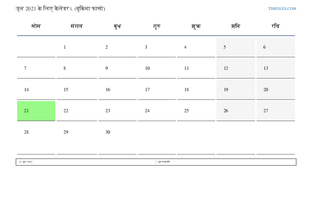This screenshot has height=221, width=312.
Task: Click the जून संक्रांति event label
Action: click(x=164, y=162)
